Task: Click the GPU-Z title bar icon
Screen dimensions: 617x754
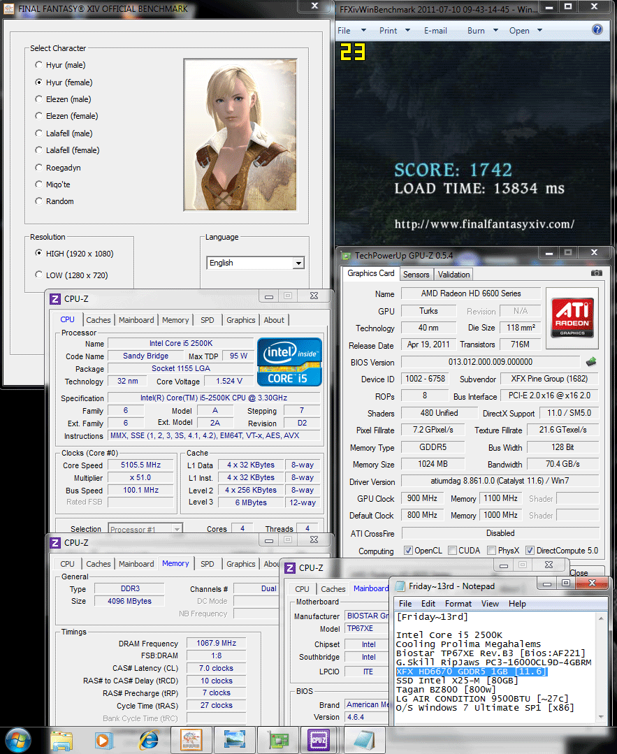Action: click(x=346, y=256)
